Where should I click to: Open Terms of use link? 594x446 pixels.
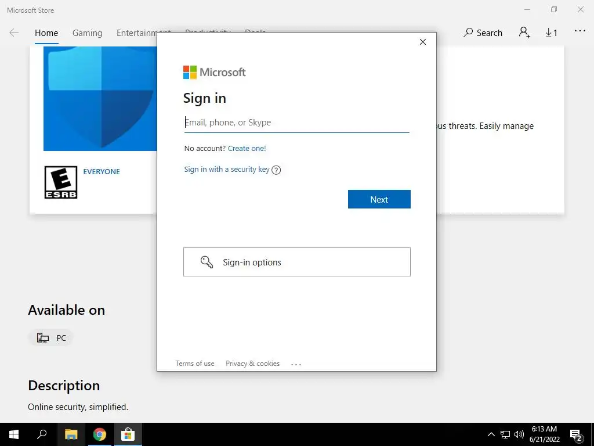click(195, 364)
